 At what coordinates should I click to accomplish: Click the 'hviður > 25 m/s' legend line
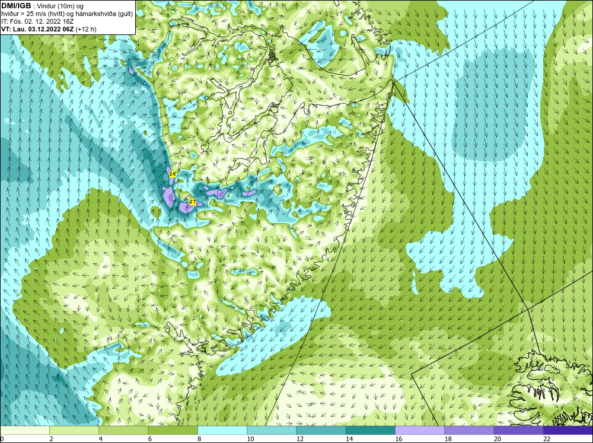click(x=67, y=14)
